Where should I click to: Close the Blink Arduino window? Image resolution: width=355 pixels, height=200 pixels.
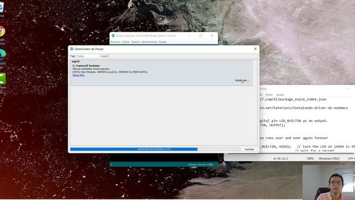(x=212, y=36)
